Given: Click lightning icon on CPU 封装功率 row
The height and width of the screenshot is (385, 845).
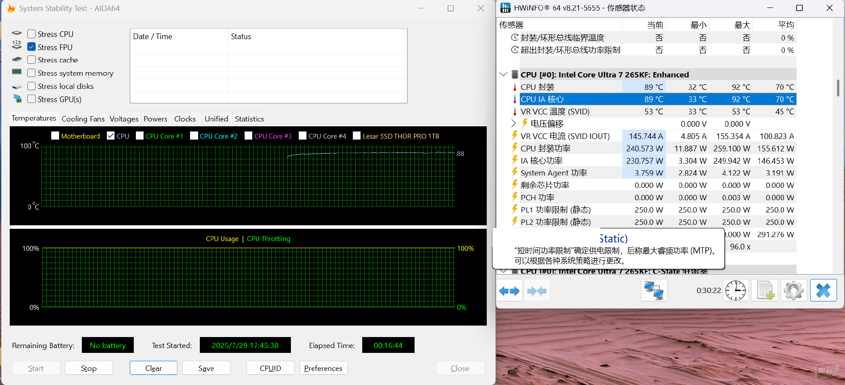Looking at the screenshot, I should (x=514, y=148).
